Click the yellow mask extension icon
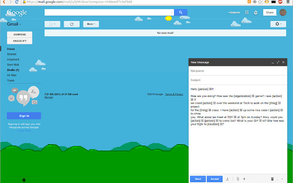 click(267, 2)
